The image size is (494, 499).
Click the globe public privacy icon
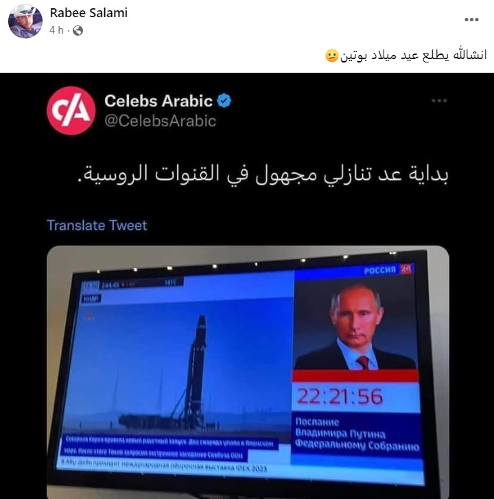click(x=78, y=30)
